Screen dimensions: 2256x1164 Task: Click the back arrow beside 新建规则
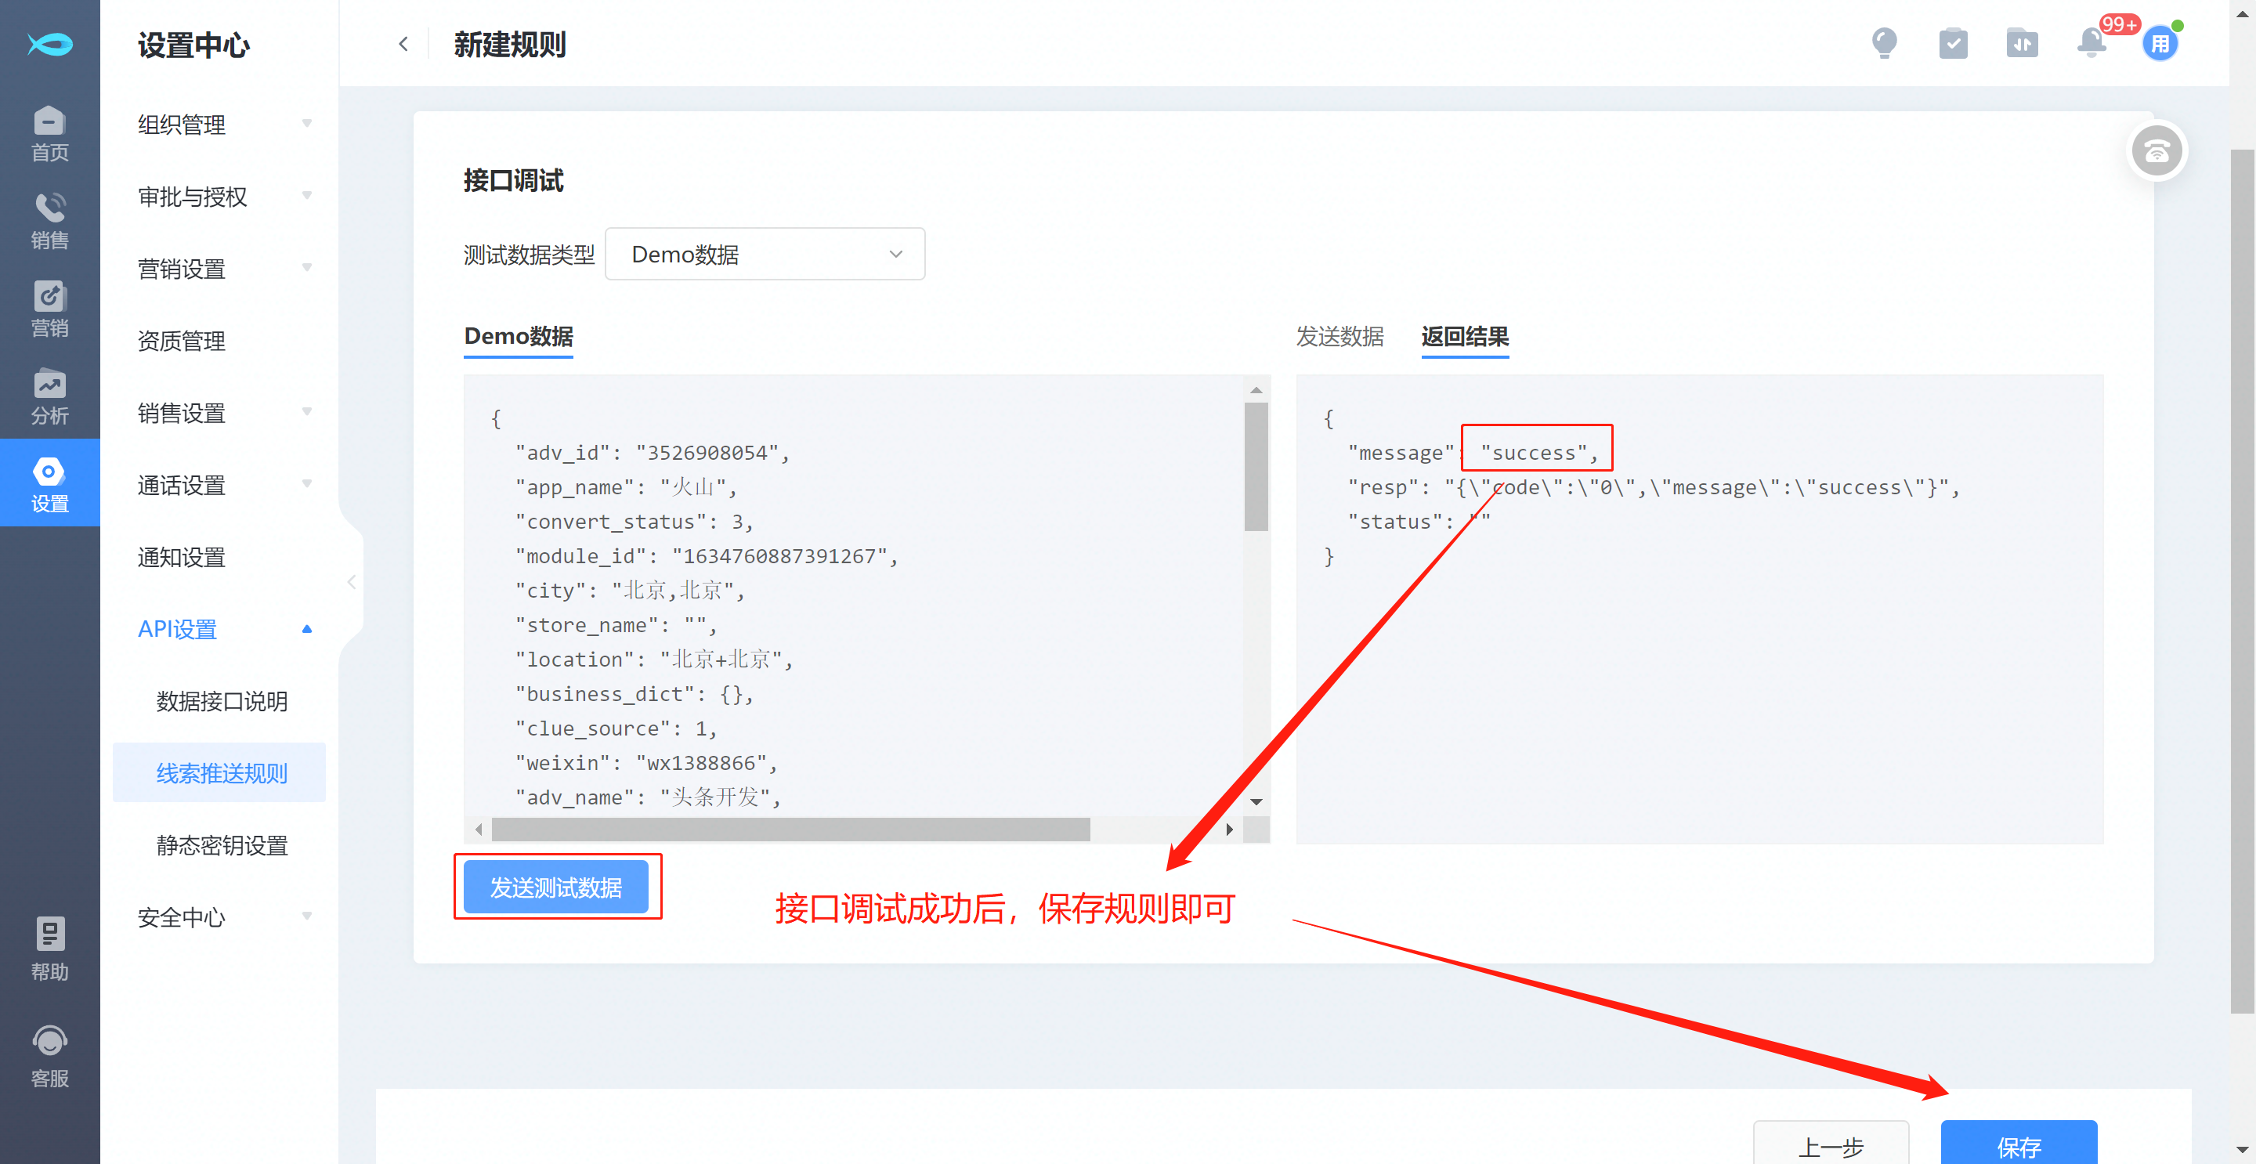click(403, 44)
